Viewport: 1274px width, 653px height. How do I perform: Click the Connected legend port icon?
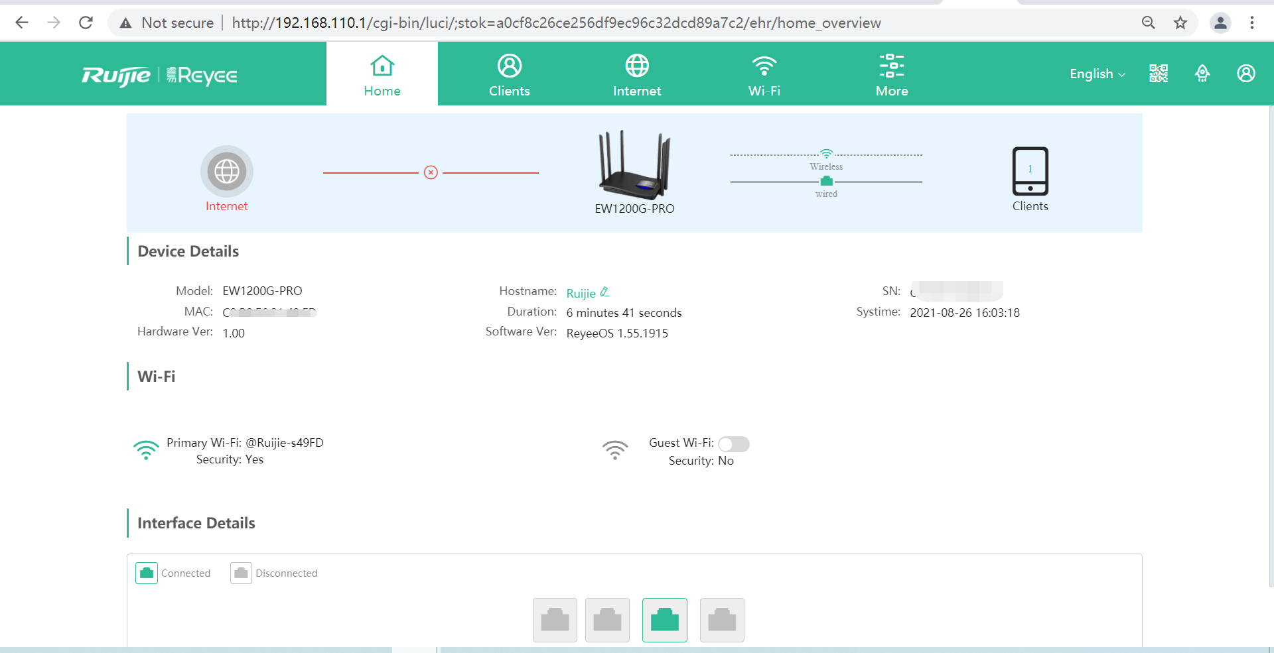[x=147, y=573]
